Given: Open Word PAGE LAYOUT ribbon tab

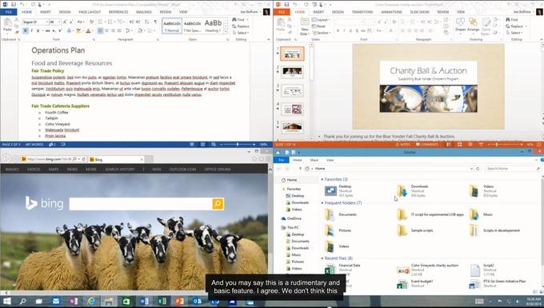Looking at the screenshot, I should coord(90,12).
